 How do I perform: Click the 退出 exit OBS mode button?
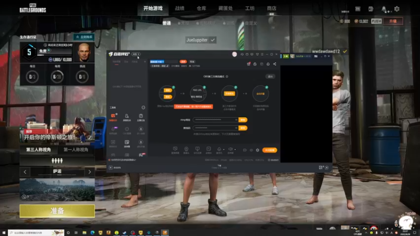[x=270, y=77]
